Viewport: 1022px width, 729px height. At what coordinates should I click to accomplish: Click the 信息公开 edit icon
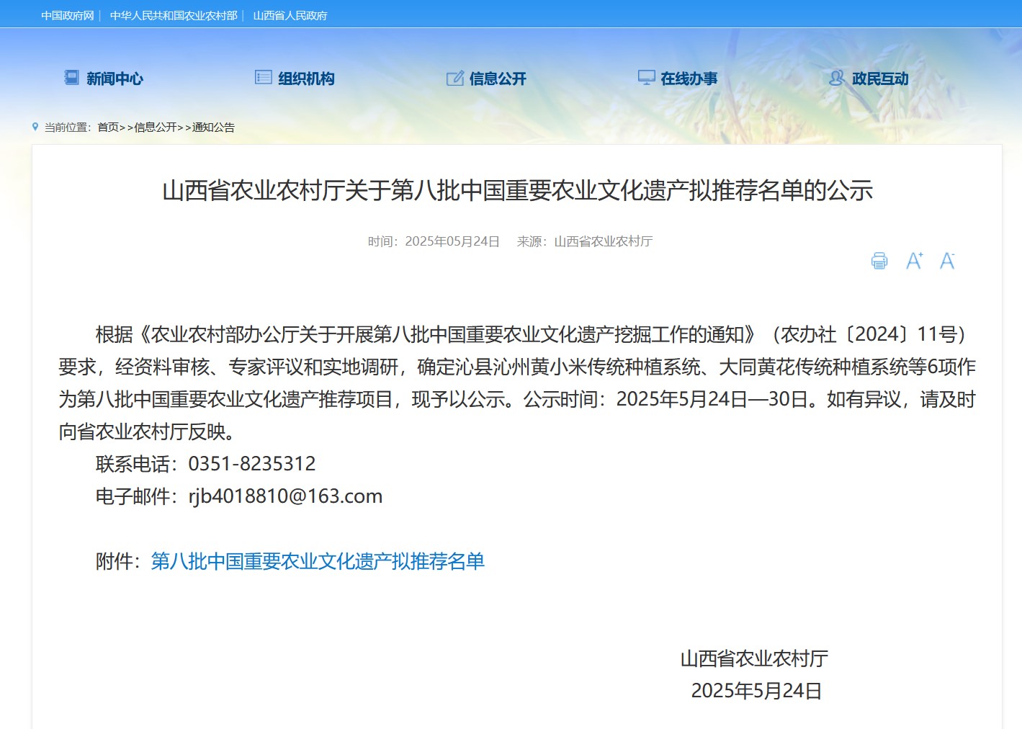pyautogui.click(x=454, y=78)
